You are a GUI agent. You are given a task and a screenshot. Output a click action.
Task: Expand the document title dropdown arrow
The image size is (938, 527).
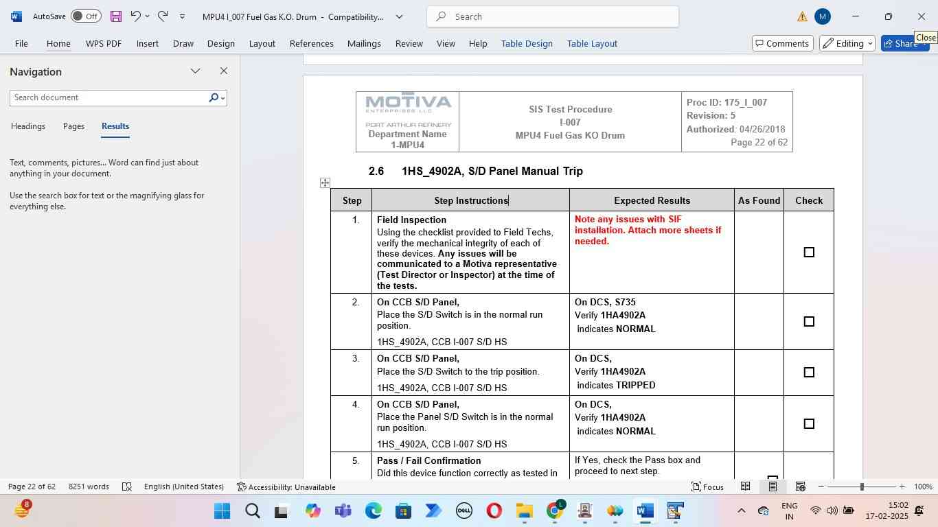point(399,16)
